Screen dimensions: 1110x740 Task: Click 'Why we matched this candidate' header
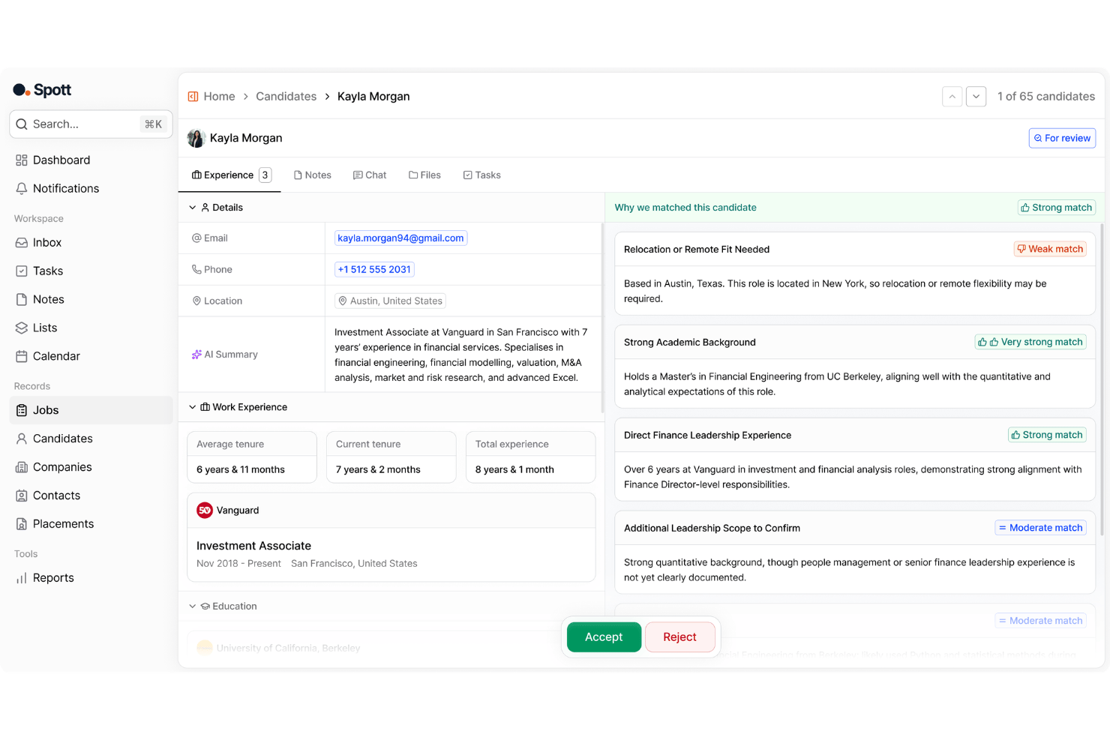[x=685, y=208]
